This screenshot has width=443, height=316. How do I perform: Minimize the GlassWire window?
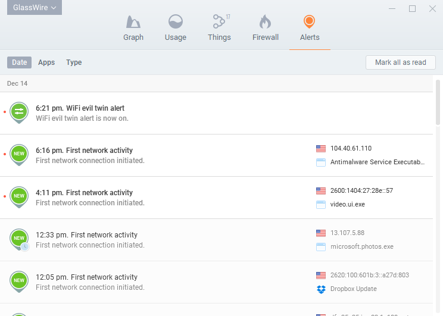(x=392, y=9)
